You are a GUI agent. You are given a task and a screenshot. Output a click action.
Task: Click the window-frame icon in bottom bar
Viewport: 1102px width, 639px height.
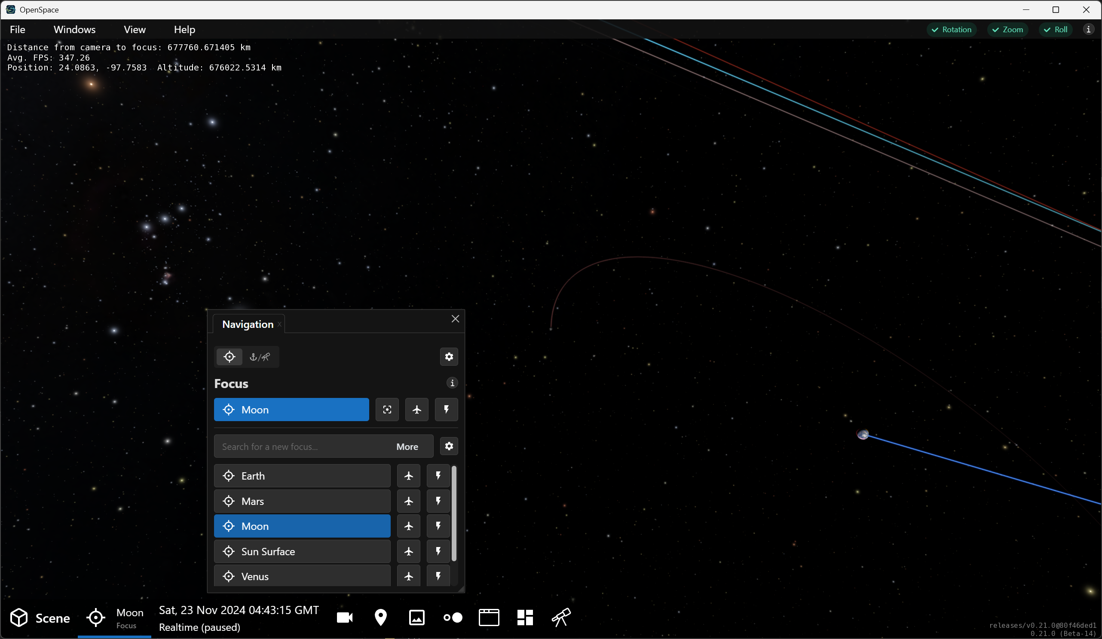point(489,618)
